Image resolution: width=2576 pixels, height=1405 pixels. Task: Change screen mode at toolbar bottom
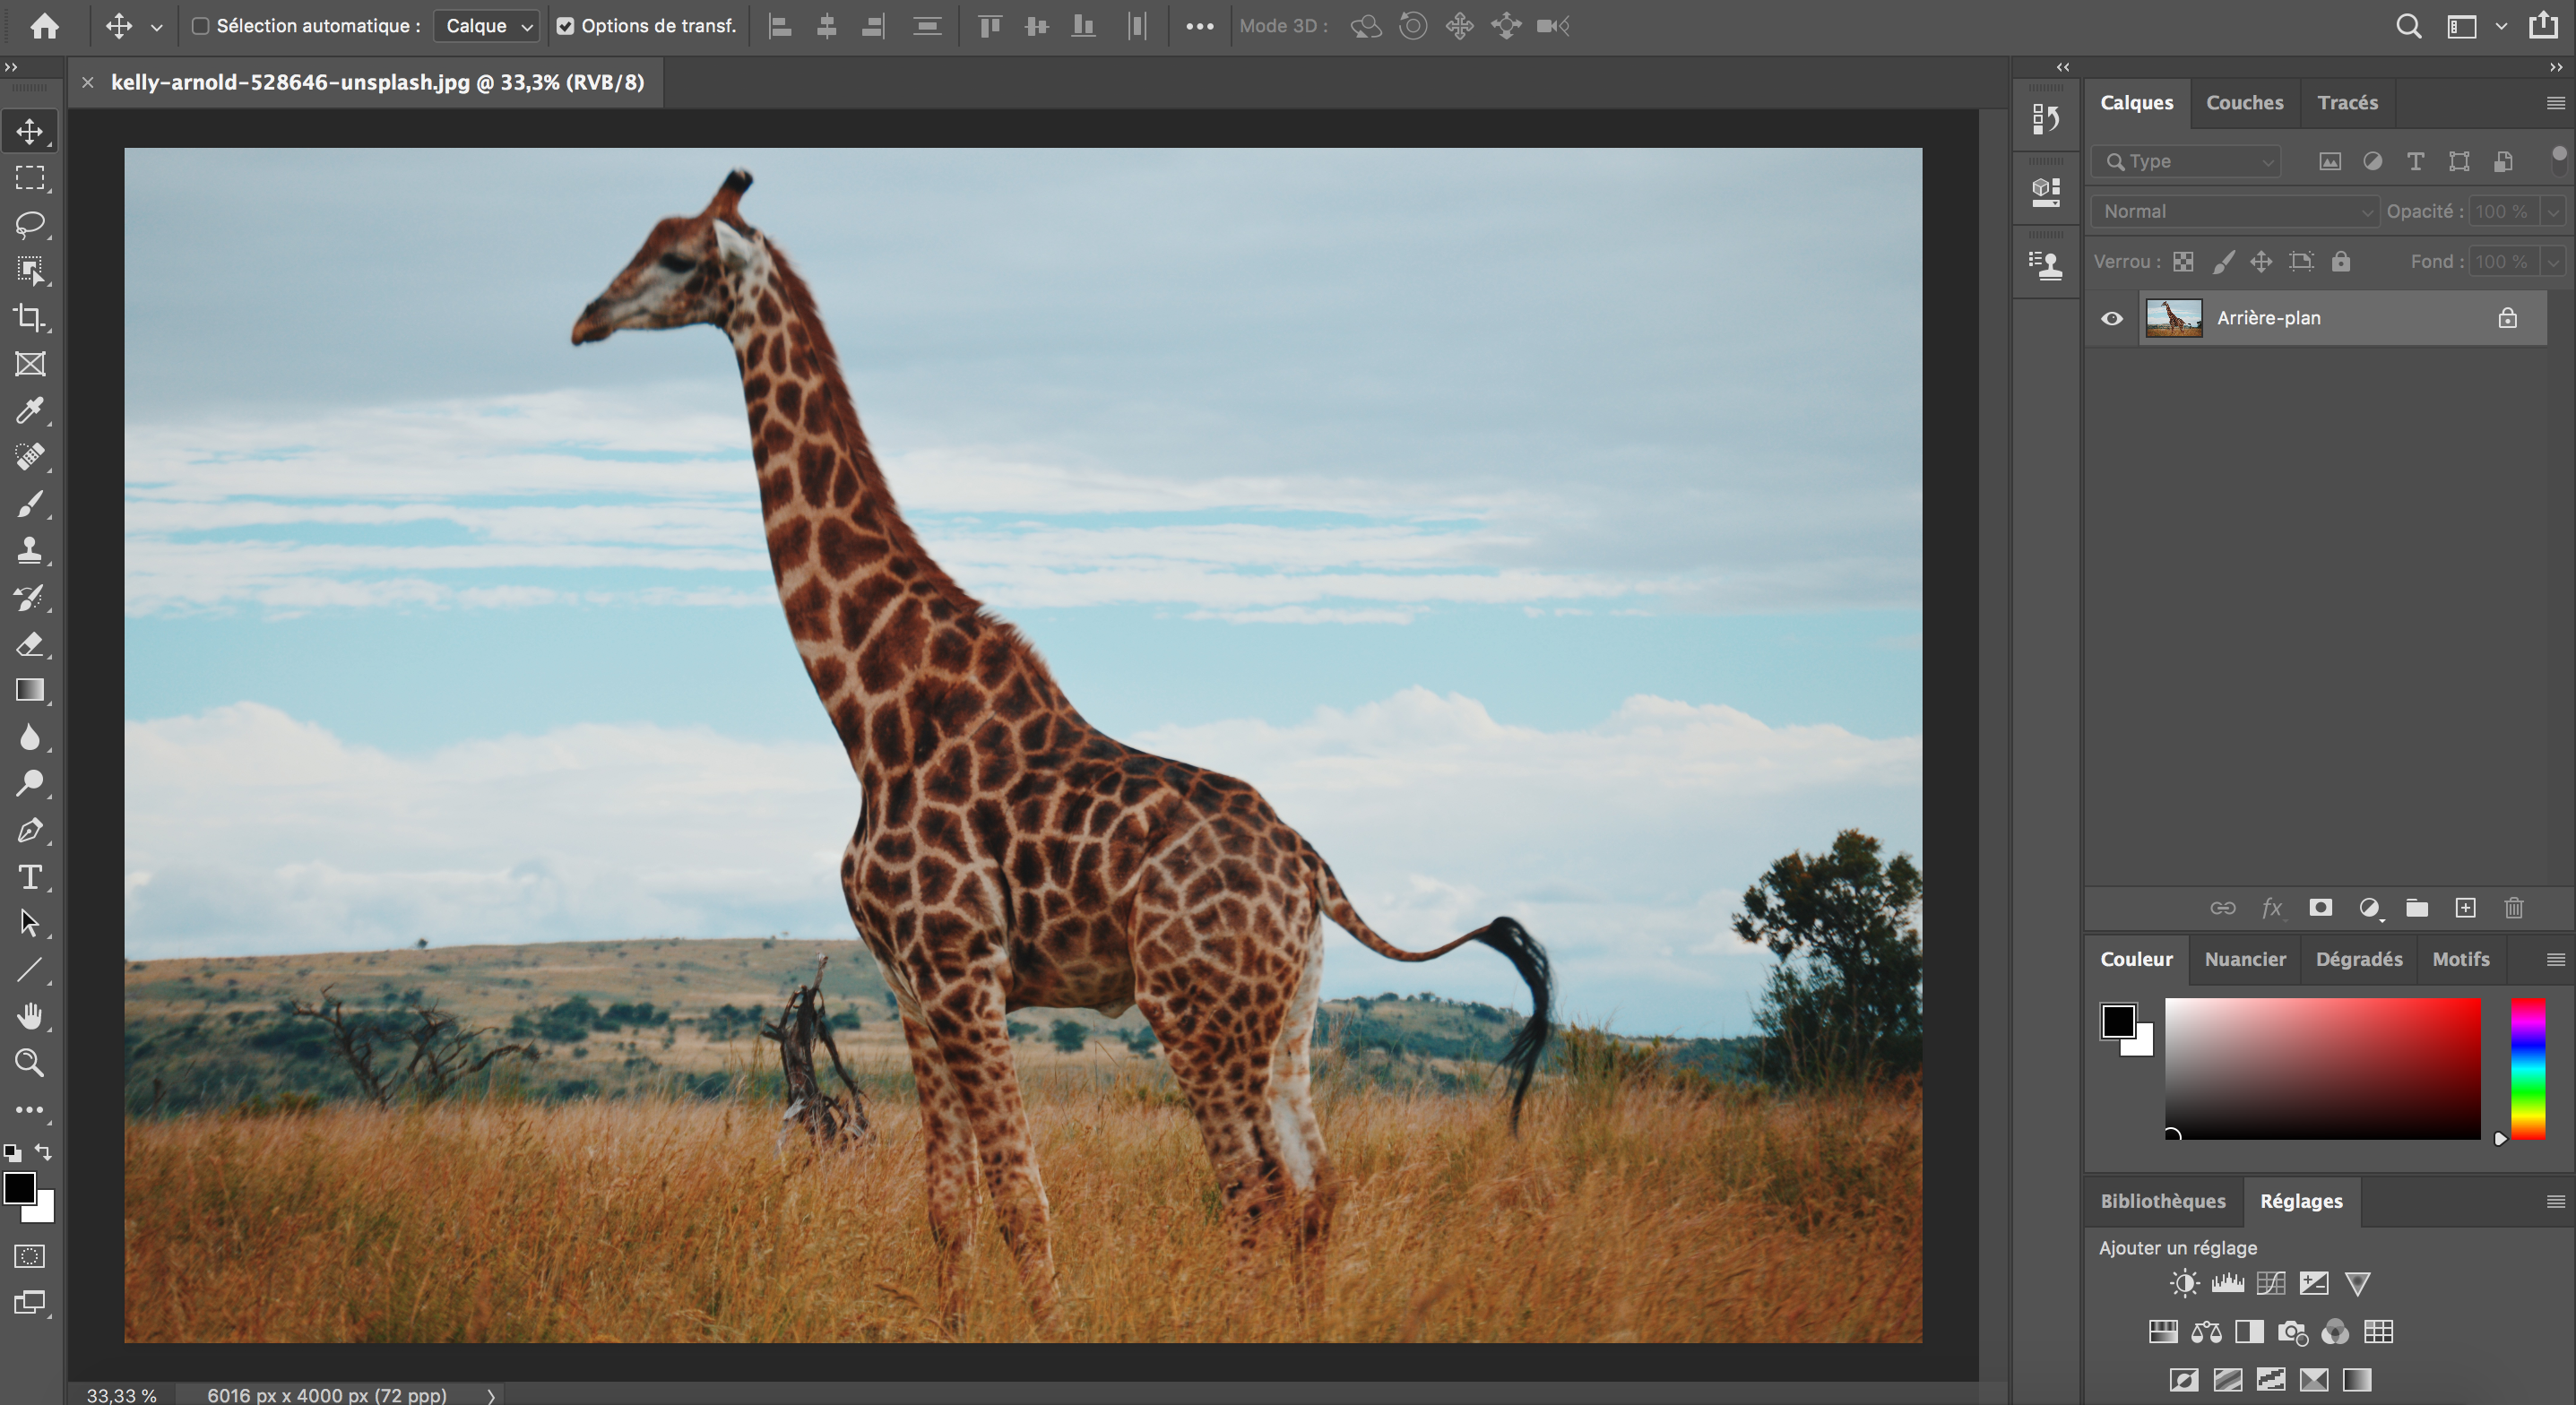30,1303
